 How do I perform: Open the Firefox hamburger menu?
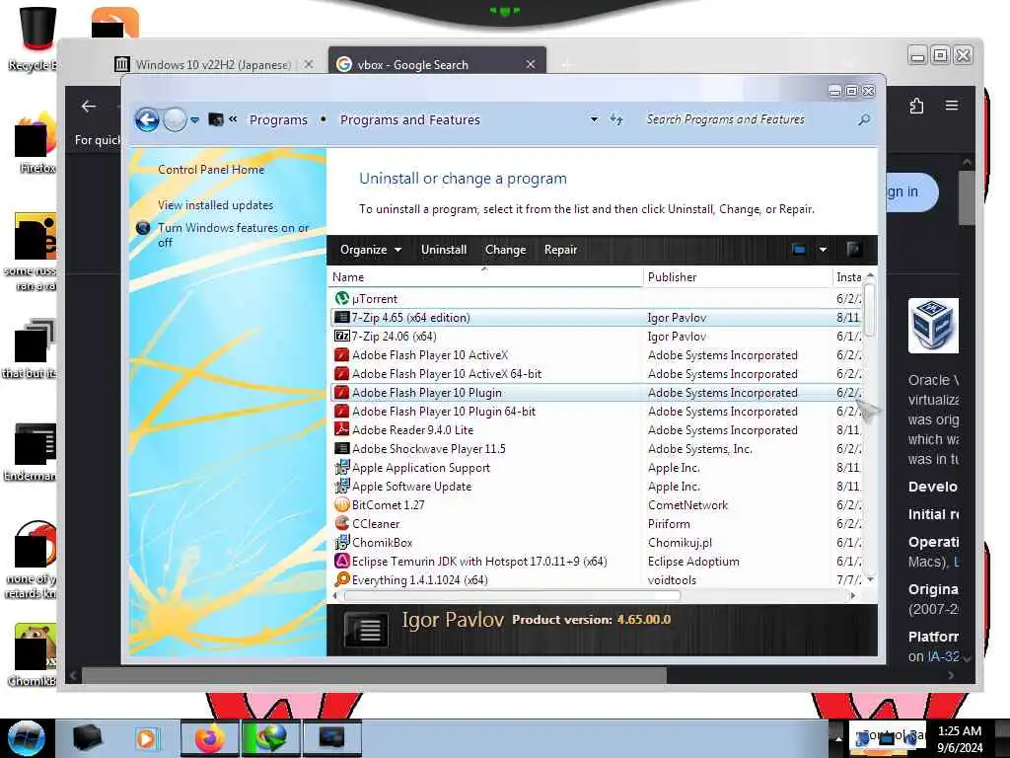952,105
